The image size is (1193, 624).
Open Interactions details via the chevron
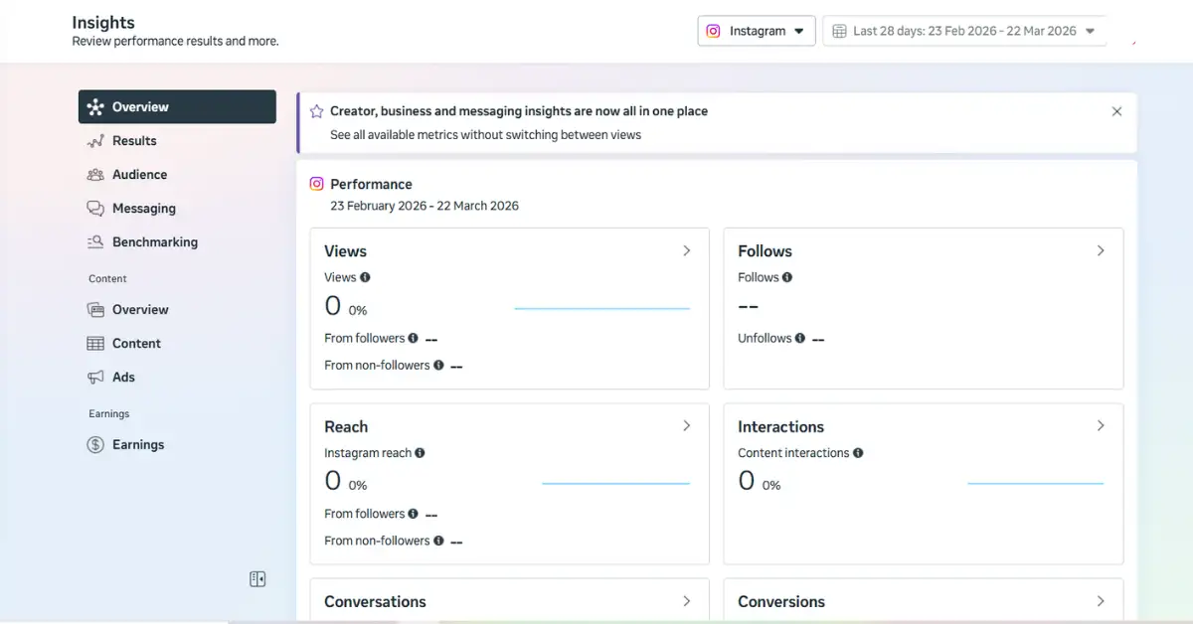pyautogui.click(x=1101, y=425)
